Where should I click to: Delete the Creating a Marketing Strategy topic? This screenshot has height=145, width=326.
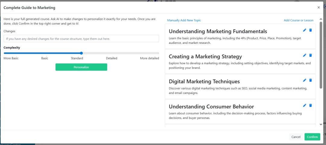pos(311,55)
